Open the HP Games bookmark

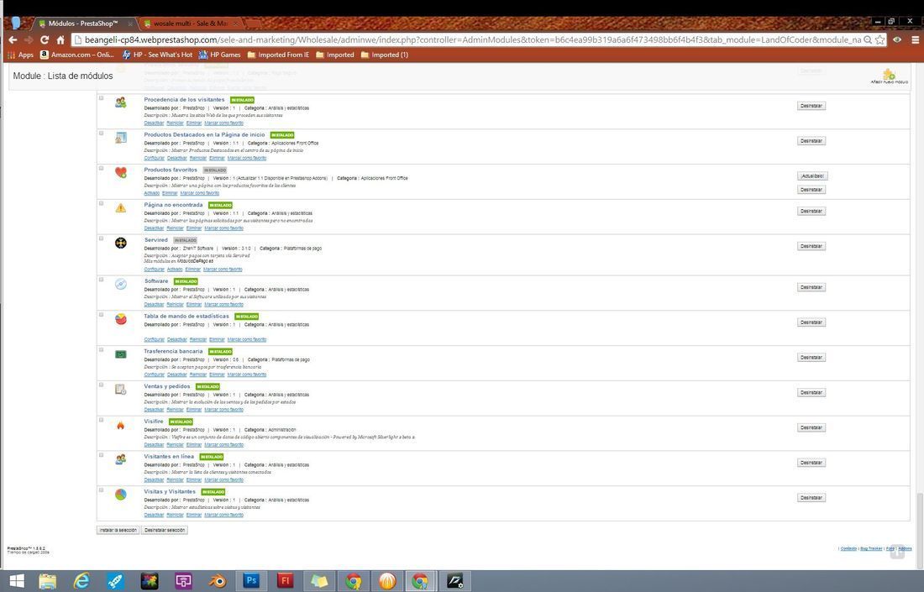point(220,55)
